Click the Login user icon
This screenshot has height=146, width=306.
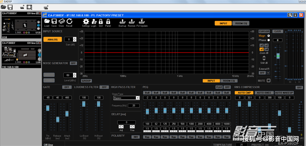[x=94, y=21]
